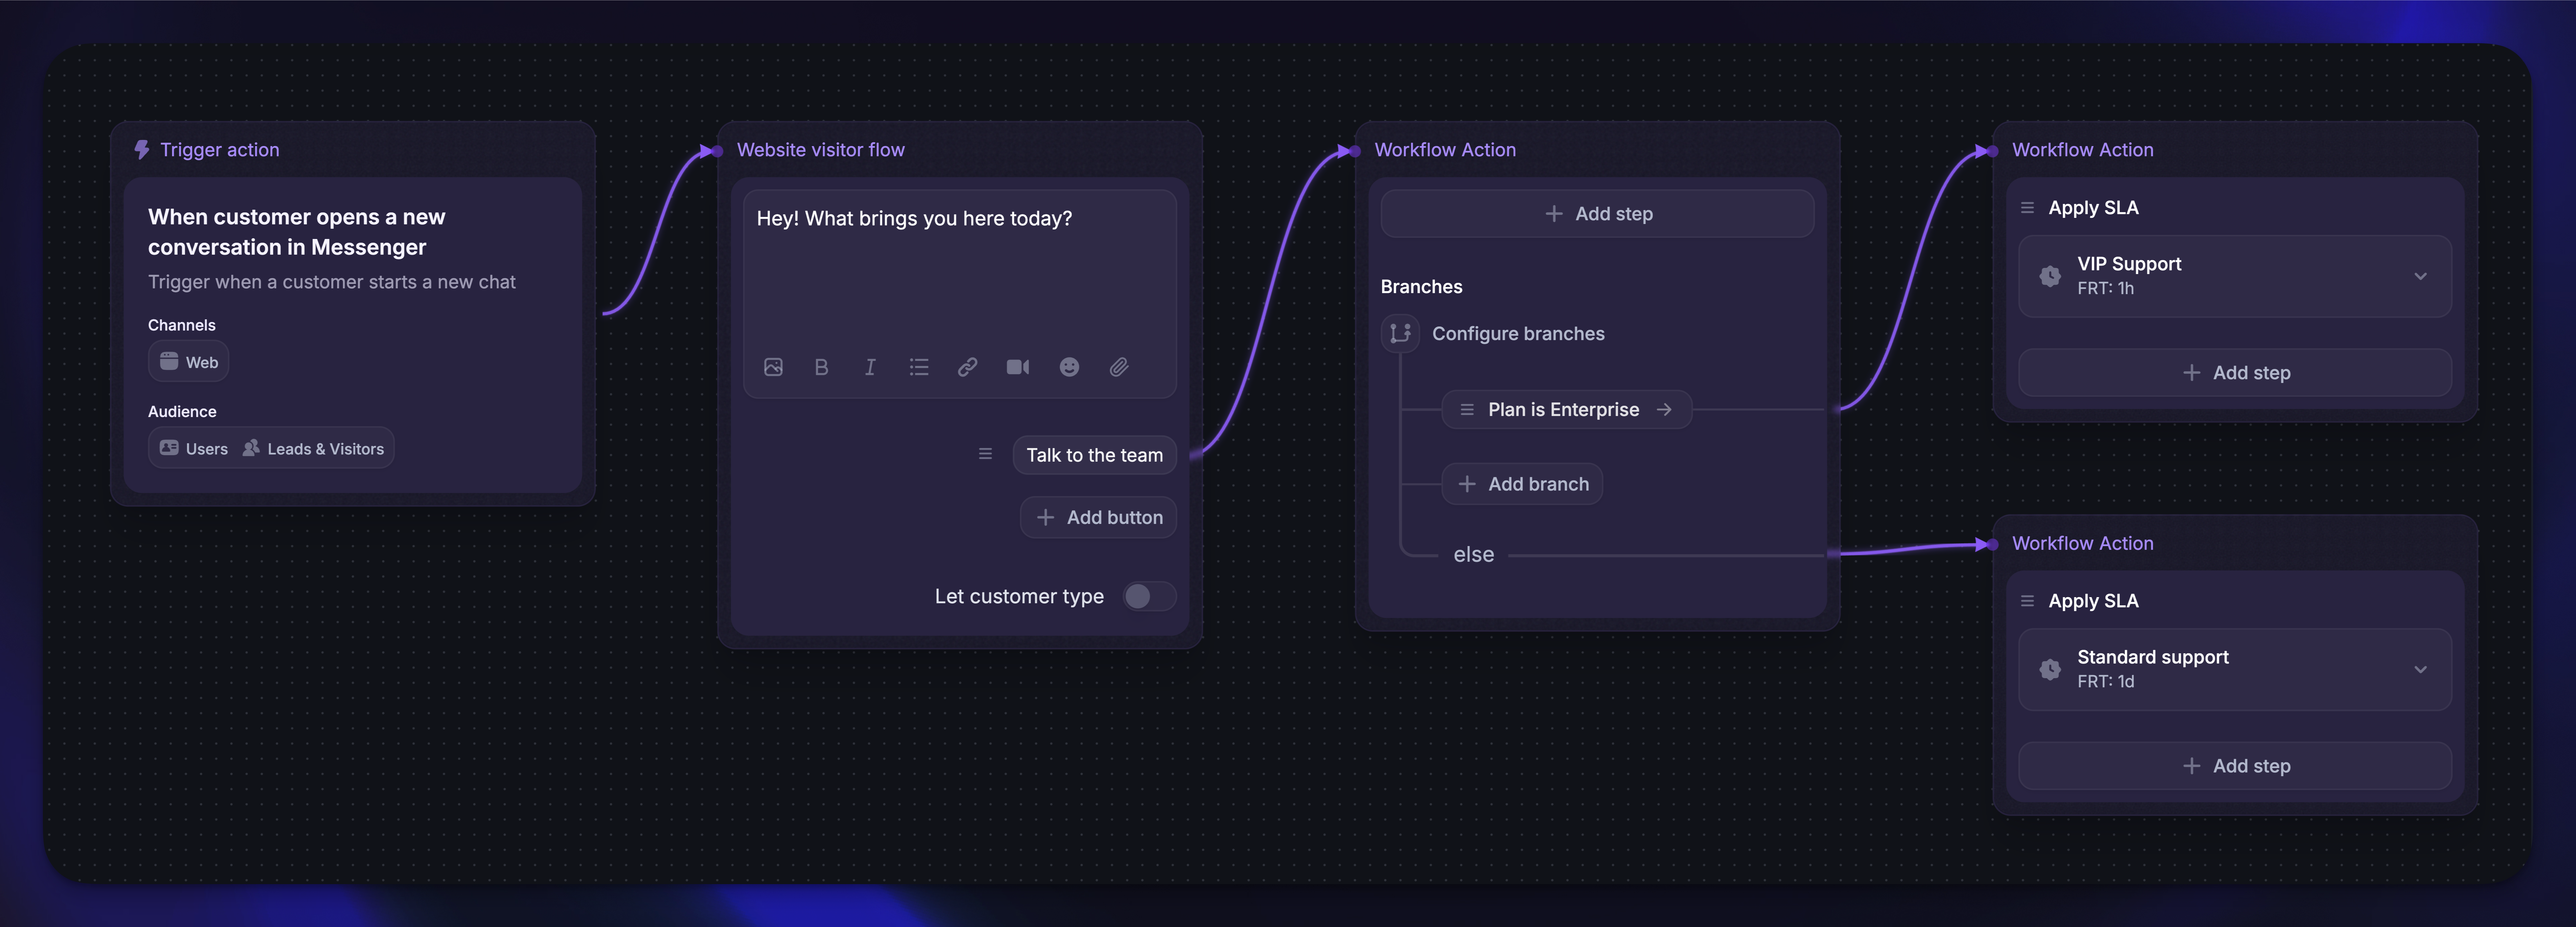Click the bulleted list icon
This screenshot has height=927, width=2576.
[x=919, y=367]
